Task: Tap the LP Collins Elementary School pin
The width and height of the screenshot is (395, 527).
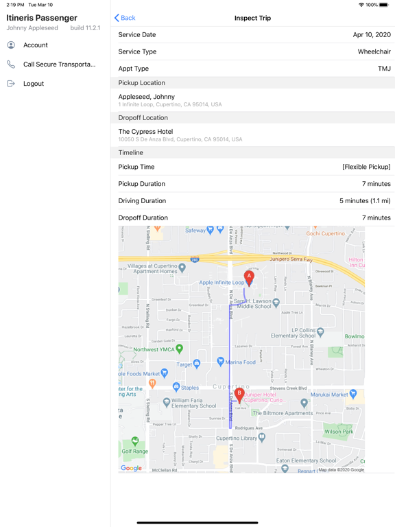Action: coord(320,332)
